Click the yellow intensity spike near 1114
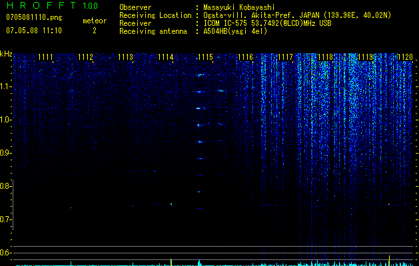The height and width of the screenshot is (266, 419). 171,262
